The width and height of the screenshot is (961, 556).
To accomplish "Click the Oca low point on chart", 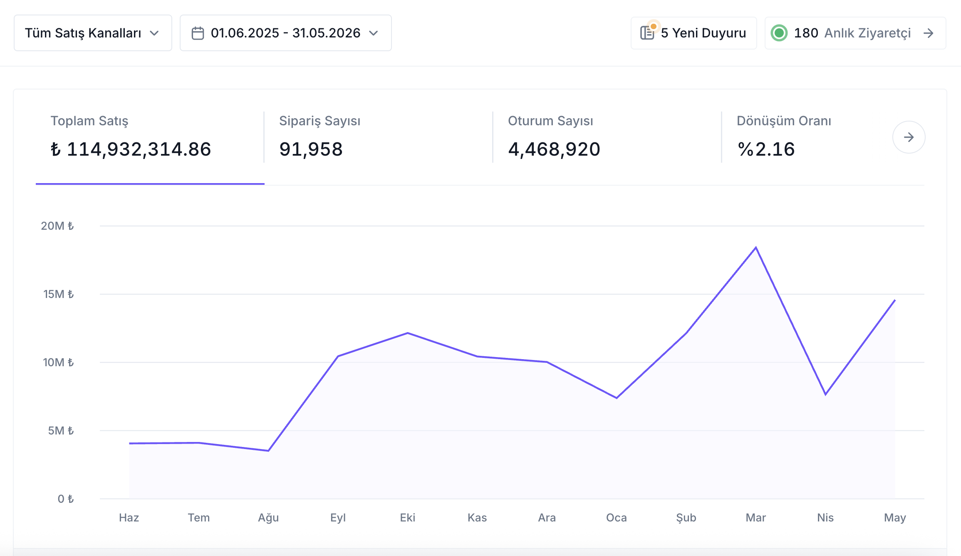I will (617, 398).
